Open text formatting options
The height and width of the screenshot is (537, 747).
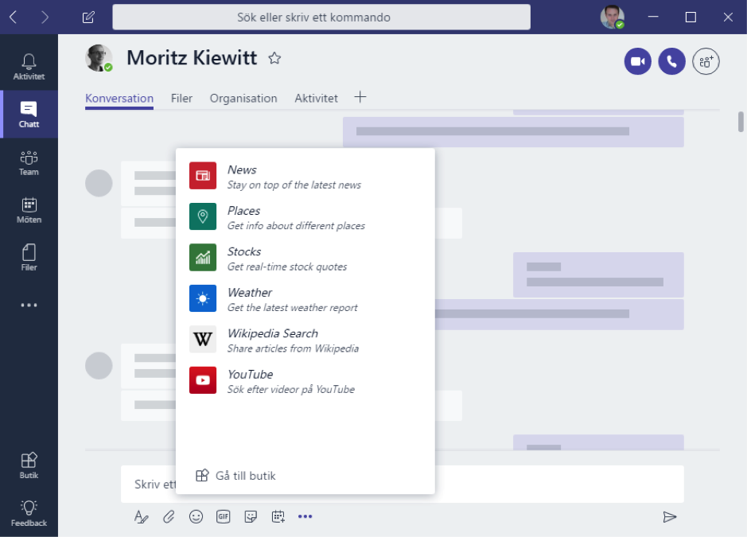tap(141, 516)
